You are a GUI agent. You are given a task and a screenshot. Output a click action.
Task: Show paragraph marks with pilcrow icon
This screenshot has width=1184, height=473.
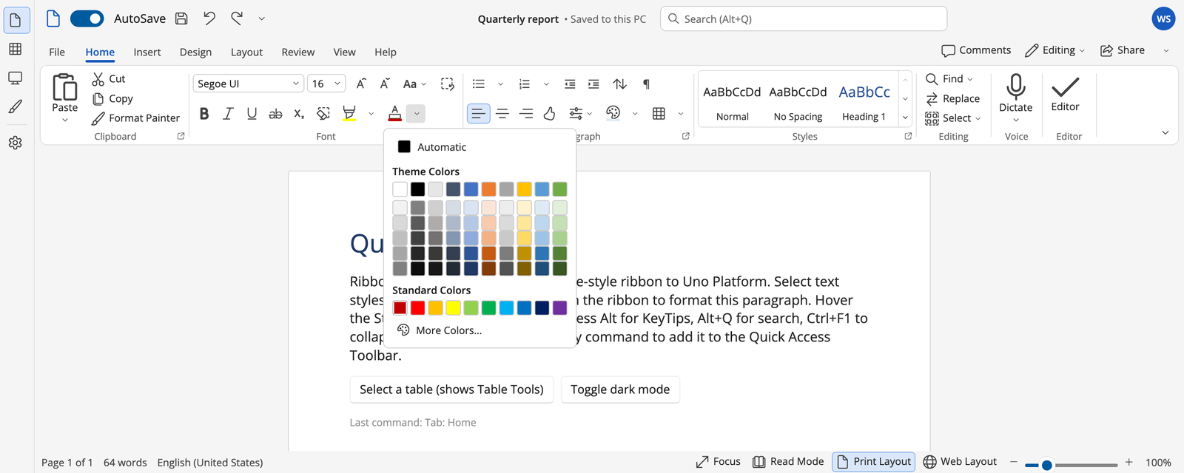[x=646, y=84]
